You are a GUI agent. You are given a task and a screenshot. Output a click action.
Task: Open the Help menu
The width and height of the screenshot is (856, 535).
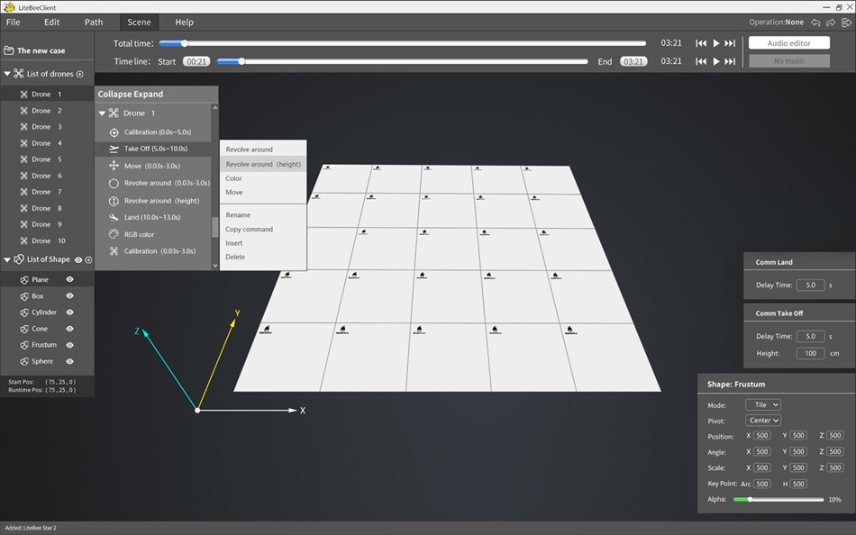(184, 23)
